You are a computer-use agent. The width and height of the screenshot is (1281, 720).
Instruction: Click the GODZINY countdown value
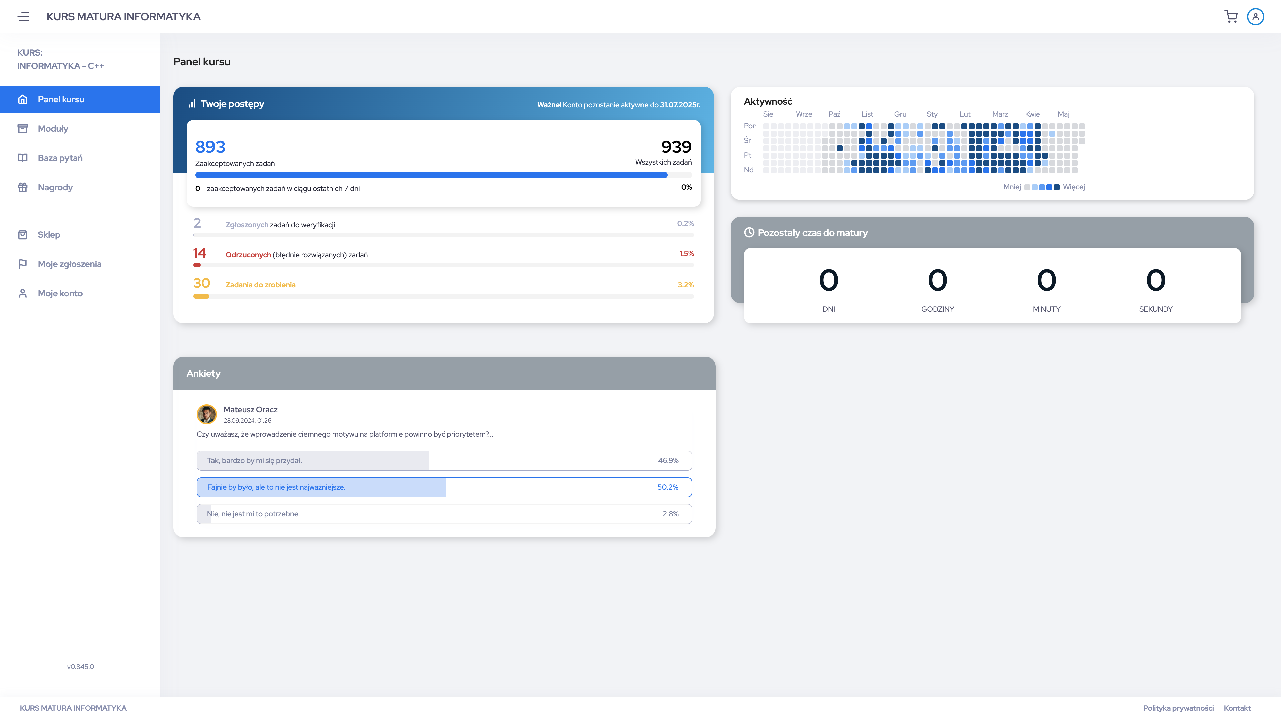pos(937,280)
